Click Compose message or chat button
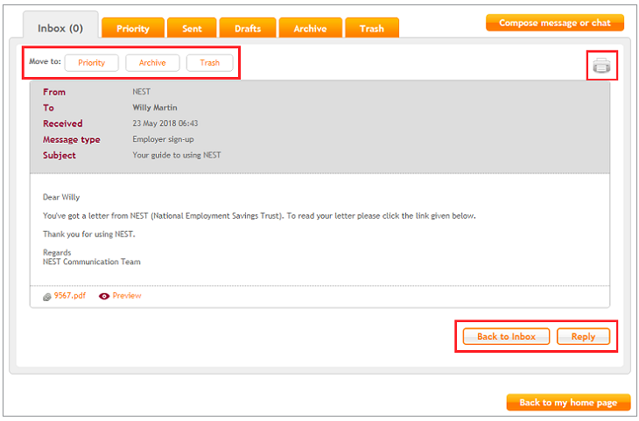 [x=555, y=23]
